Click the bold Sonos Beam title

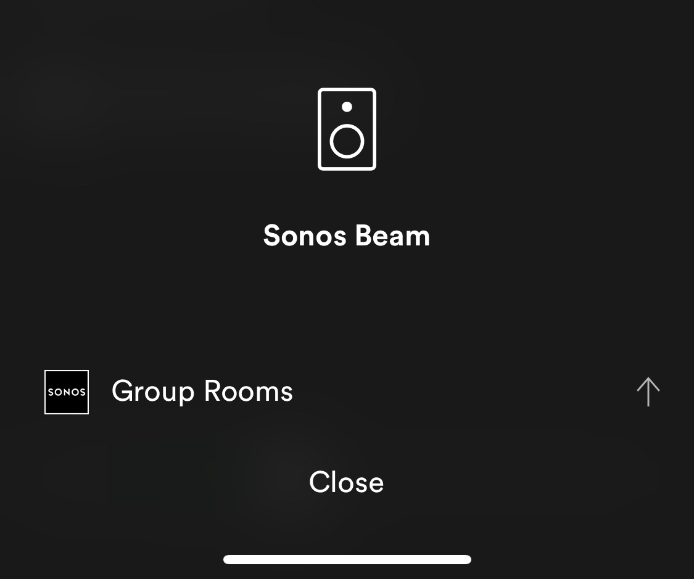[x=347, y=236]
